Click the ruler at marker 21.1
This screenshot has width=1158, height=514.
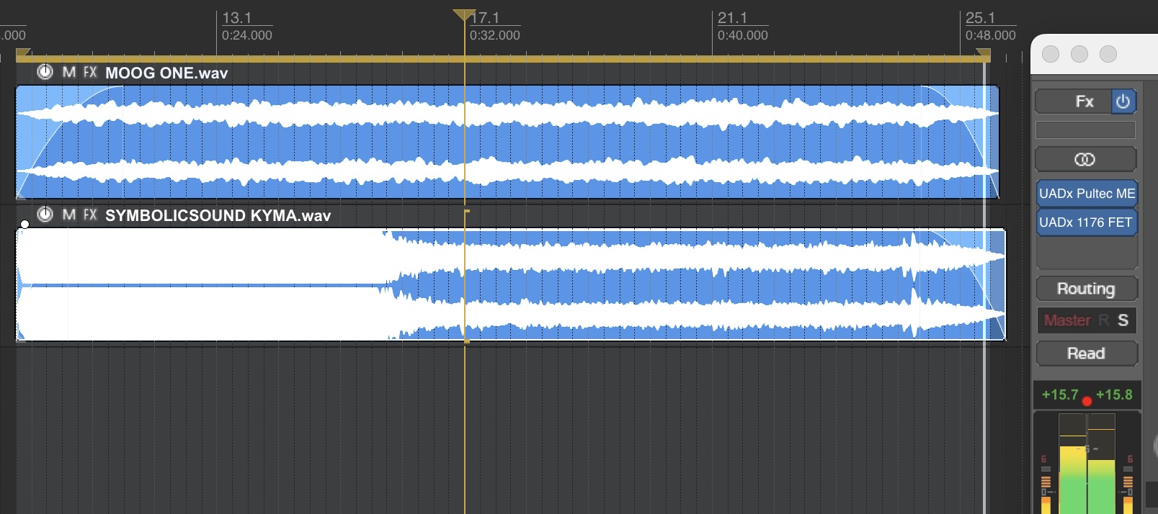[732, 18]
